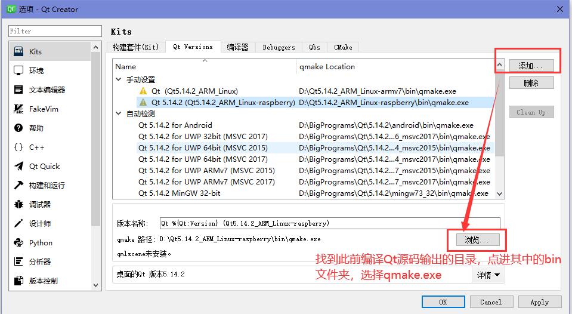Viewport: 572px width, 314px height.
Task: Select Qt 5.14.2 UWP ARMv7 MSVC 2015
Action: [x=206, y=170]
